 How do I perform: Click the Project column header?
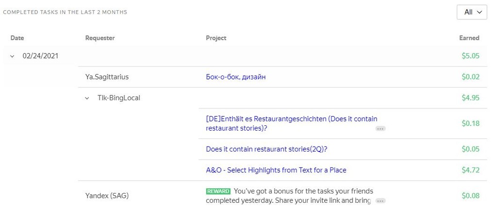click(x=216, y=38)
